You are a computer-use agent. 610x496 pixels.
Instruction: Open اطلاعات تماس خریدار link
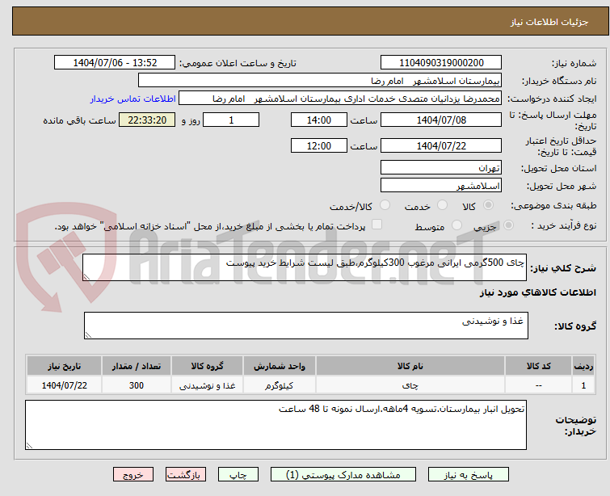tap(133, 99)
